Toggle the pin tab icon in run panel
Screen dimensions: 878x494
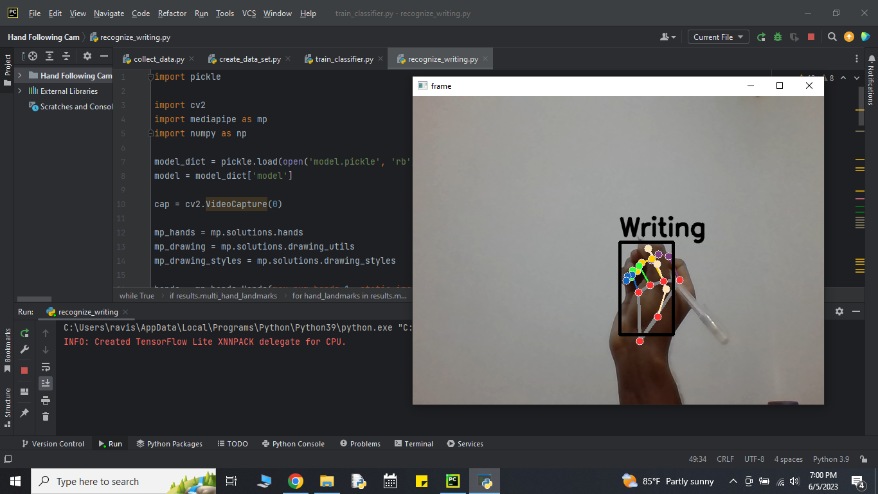pos(24,413)
